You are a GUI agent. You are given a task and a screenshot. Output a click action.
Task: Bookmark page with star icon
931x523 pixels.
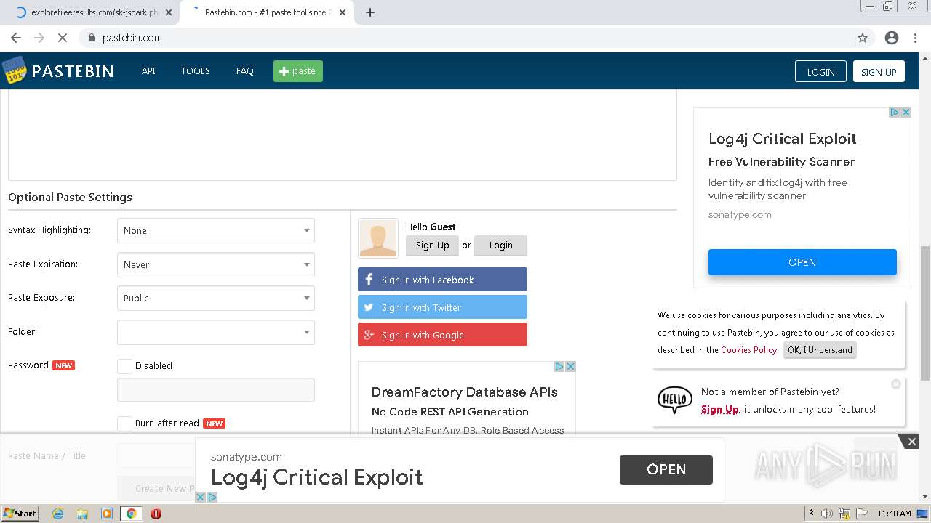(863, 38)
